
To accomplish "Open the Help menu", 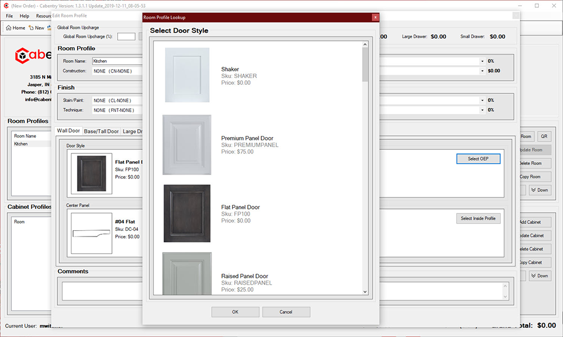I will (x=24, y=16).
